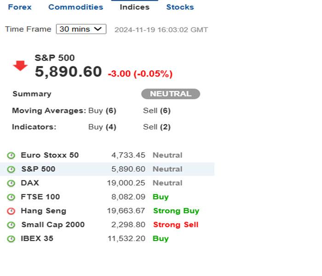Image resolution: width=322 pixels, height=276 pixels.
Task: Click the red clock icon next to Hang Seng
Action: point(11,211)
